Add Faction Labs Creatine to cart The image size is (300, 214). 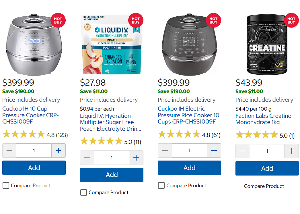267,168
